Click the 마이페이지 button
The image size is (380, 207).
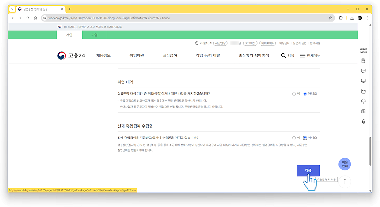268,43
